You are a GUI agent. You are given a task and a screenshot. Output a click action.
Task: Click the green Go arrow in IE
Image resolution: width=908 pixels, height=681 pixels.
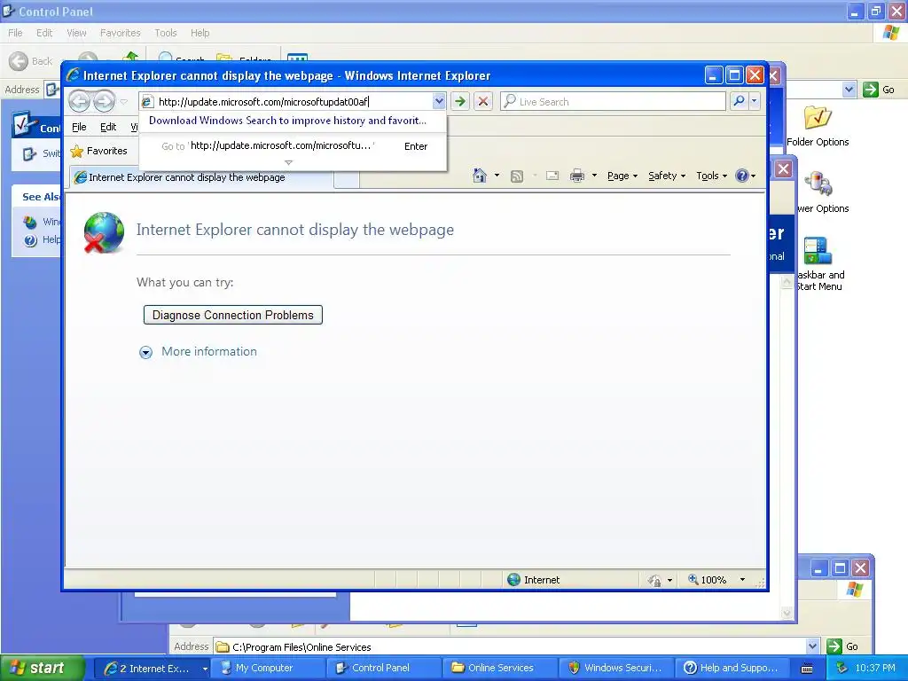tap(460, 101)
